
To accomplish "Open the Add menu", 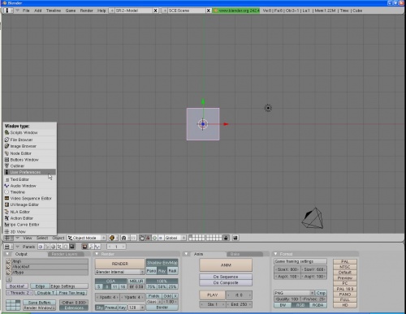I will tap(38, 11).
